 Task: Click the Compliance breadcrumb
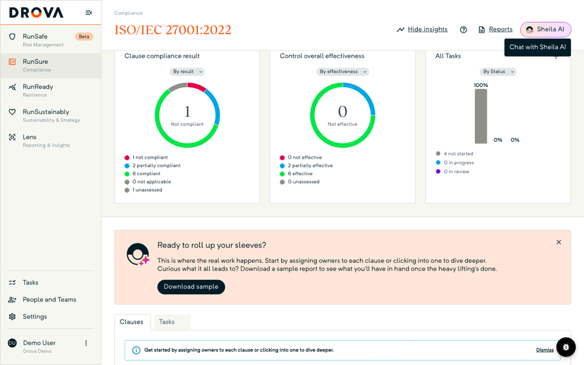click(128, 13)
